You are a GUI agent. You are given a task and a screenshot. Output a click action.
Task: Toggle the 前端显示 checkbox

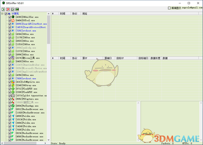pos(169,8)
